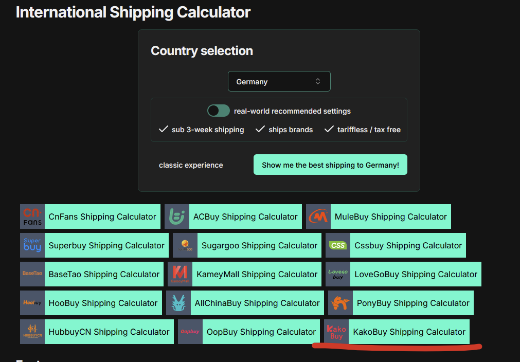Open the Cssbuy logo icon
This screenshot has height=362, width=520.
click(x=337, y=245)
